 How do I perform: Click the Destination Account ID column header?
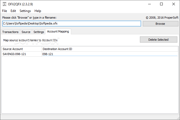[110, 49]
